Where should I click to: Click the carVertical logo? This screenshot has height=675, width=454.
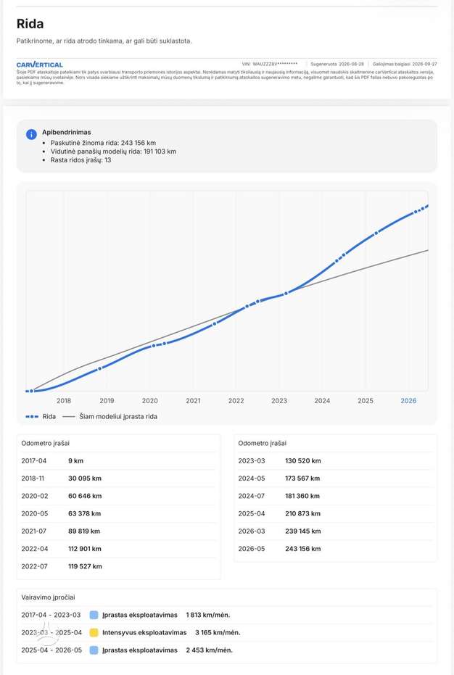click(x=40, y=65)
